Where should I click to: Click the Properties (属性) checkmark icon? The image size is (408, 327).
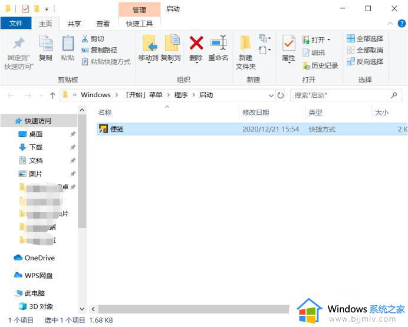tap(289, 43)
